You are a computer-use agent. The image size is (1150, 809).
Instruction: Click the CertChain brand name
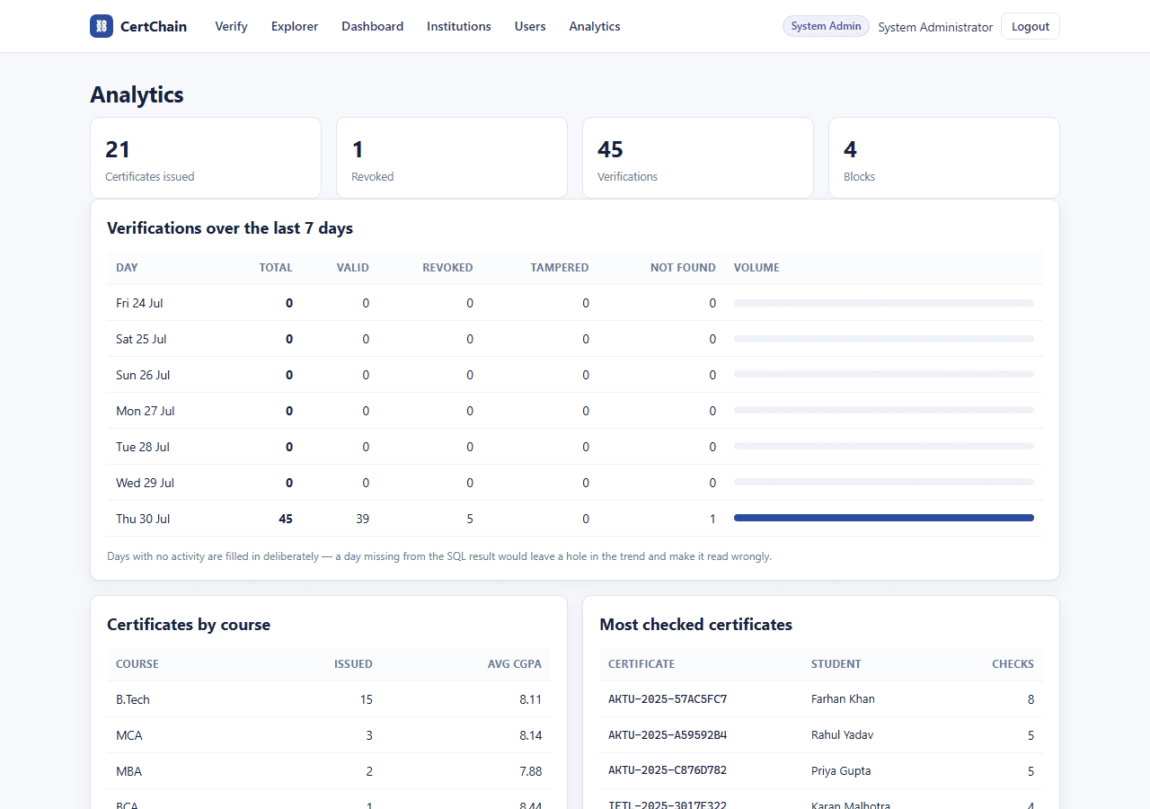pos(154,27)
